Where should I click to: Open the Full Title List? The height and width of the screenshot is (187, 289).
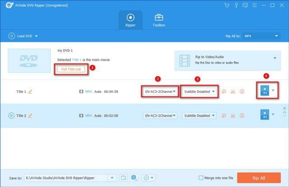(71, 69)
